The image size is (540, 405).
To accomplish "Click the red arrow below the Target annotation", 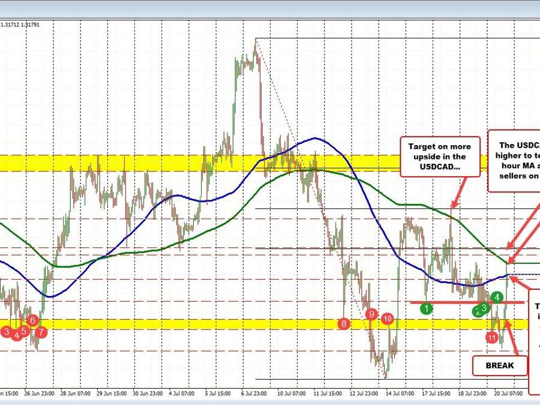I will pyautogui.click(x=458, y=193).
